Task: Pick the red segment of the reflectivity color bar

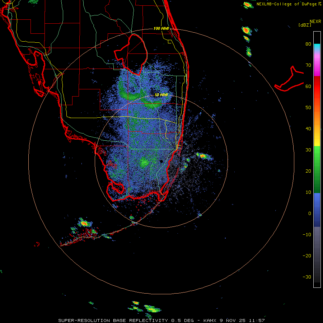Action: click(x=317, y=86)
